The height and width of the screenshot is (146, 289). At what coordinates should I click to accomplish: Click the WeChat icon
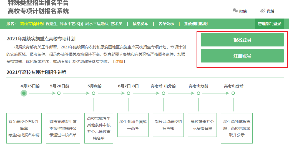pos(235,11)
